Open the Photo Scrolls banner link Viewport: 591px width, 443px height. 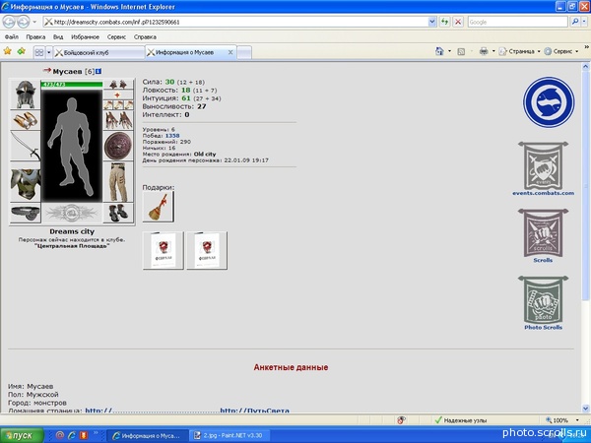tap(543, 303)
